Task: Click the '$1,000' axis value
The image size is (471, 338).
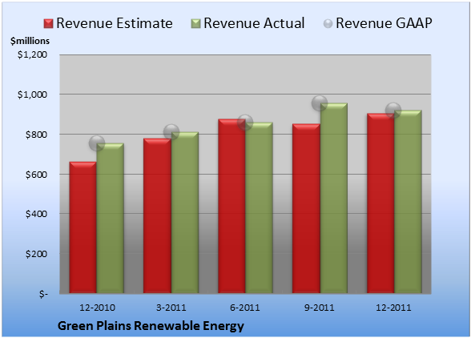Action: (x=32, y=95)
